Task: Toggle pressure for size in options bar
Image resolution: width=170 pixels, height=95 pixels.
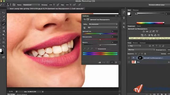Action: pyautogui.click(x=79, y=5)
